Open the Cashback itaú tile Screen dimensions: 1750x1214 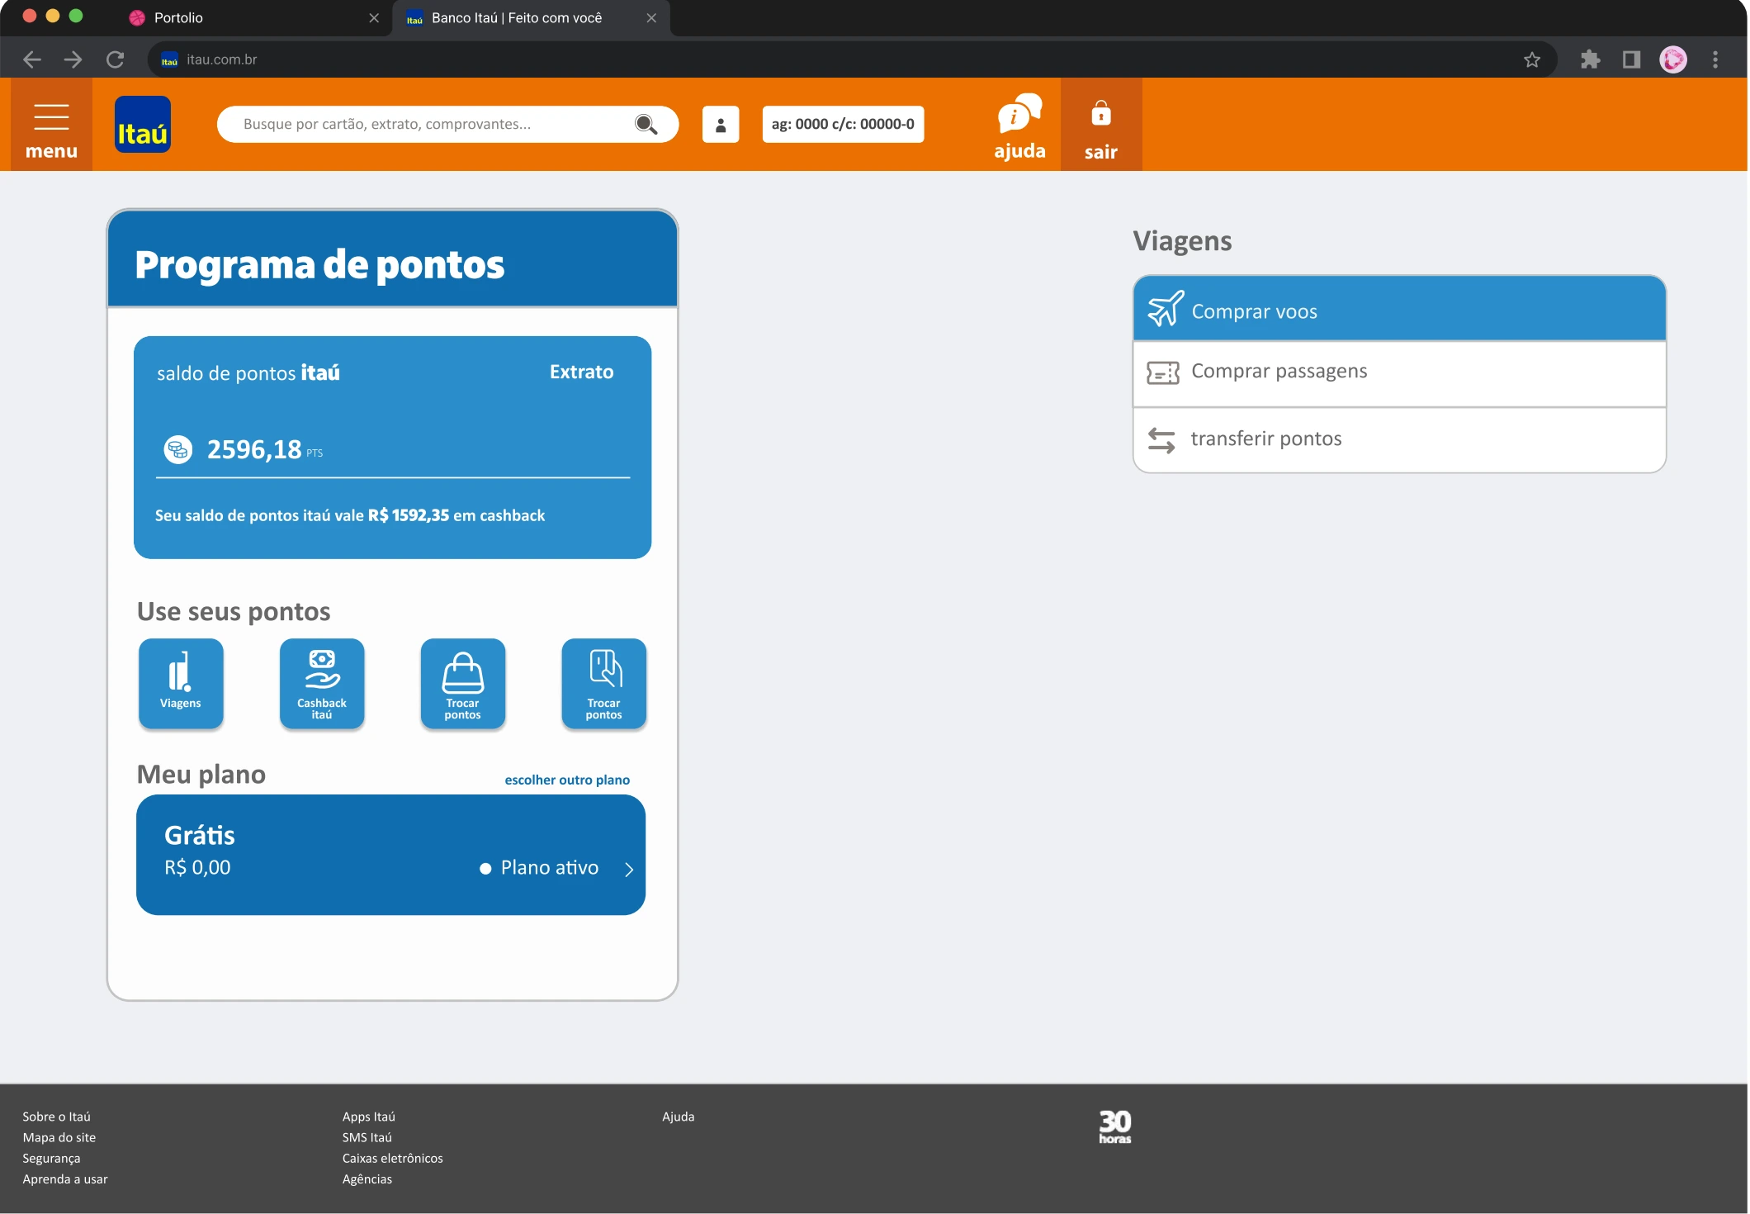point(322,683)
